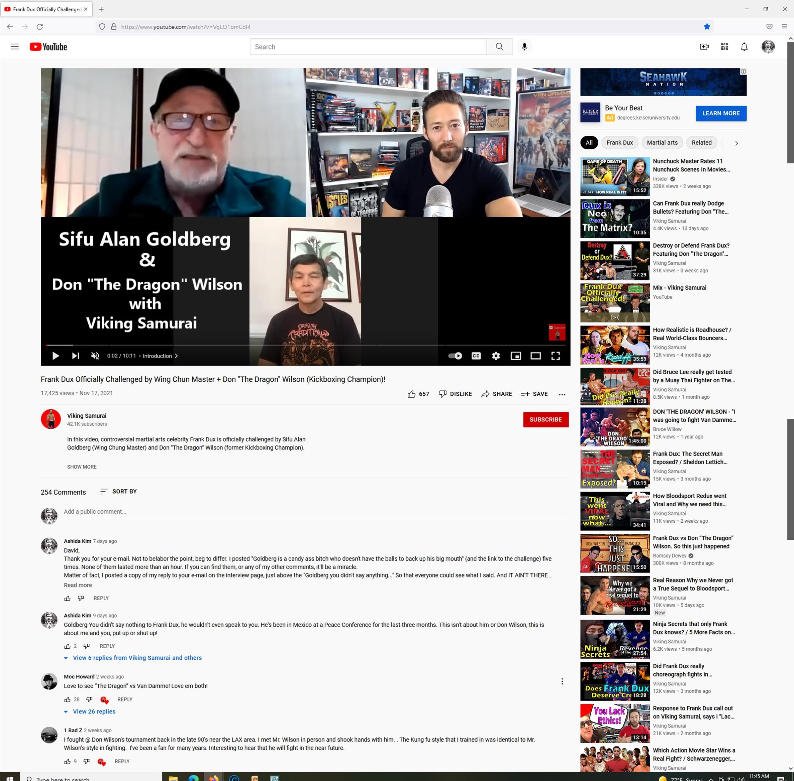
Task: Toggle bookmark star in address bar
Action: click(707, 27)
